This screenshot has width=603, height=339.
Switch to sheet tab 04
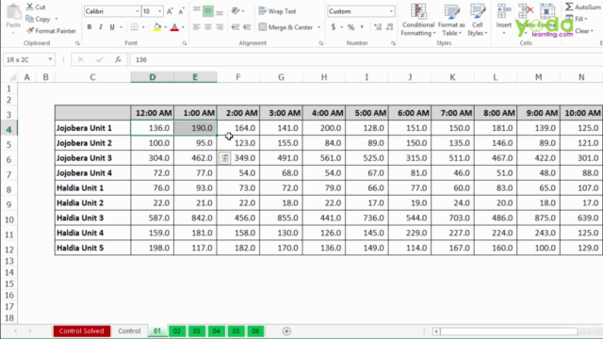(x=216, y=331)
